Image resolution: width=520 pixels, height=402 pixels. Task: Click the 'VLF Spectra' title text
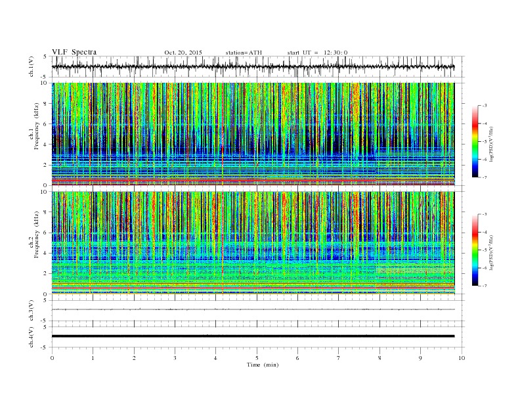pos(74,52)
